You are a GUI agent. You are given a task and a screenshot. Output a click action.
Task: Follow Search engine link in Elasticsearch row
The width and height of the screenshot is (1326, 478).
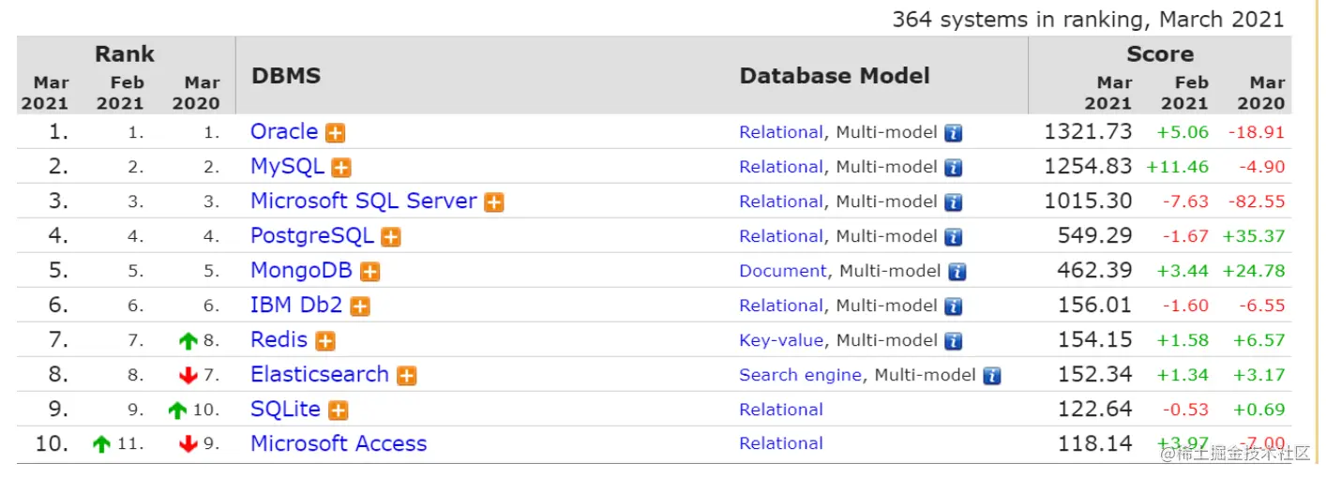(800, 376)
